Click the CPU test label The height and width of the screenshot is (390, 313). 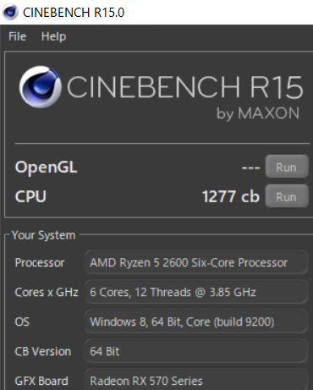(30, 196)
